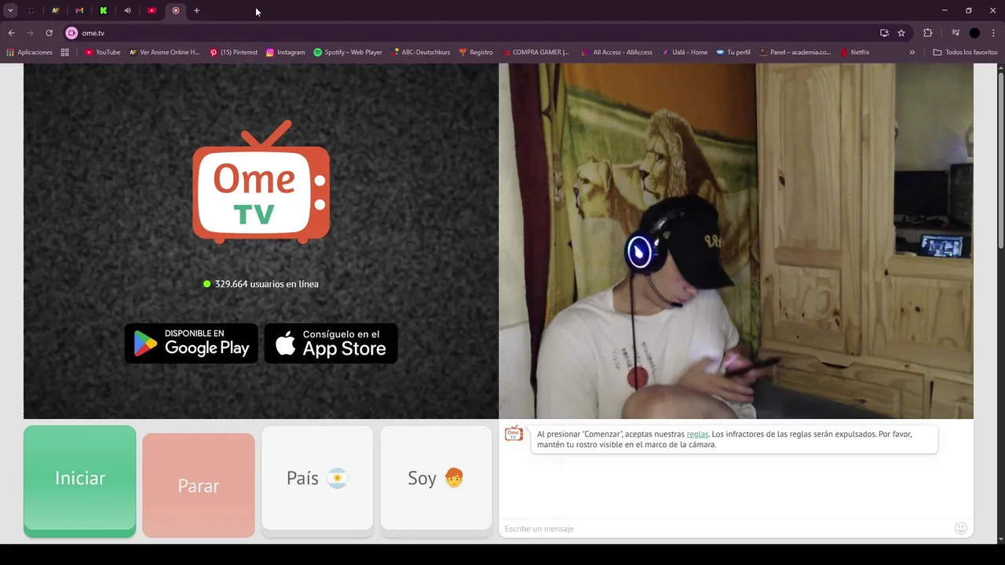Open the Extensions puzzle icon
Screen dimensions: 1005x565
pos(927,33)
